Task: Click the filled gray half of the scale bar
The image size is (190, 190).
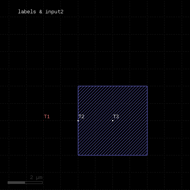Action: tap(16, 182)
